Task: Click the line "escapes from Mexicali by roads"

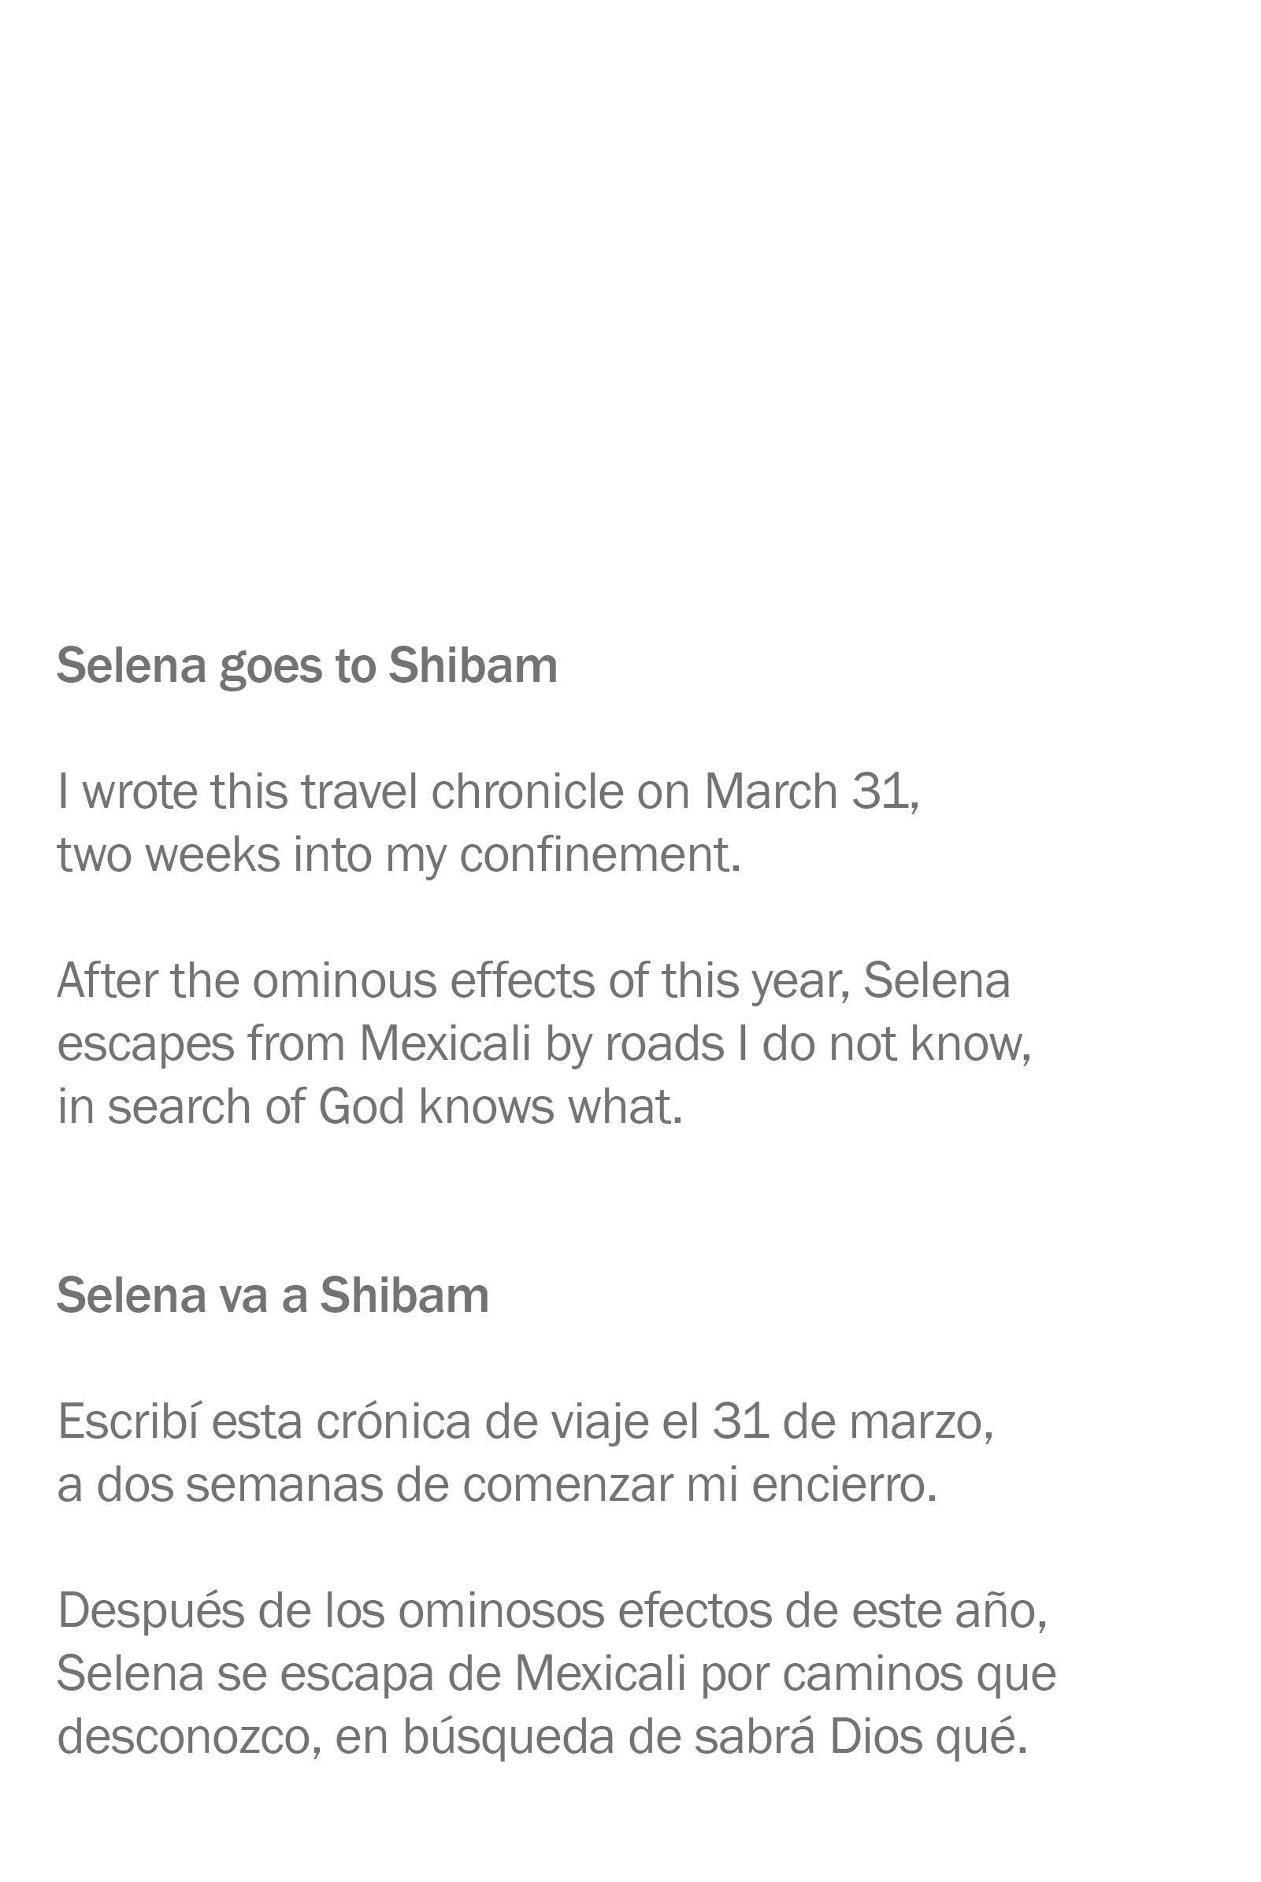Action: tap(543, 1043)
